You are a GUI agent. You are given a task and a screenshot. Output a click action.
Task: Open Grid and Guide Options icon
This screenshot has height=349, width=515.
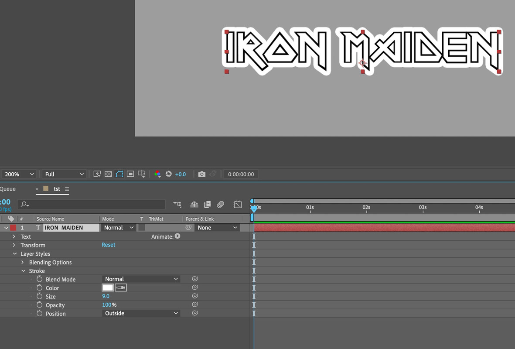(141, 174)
